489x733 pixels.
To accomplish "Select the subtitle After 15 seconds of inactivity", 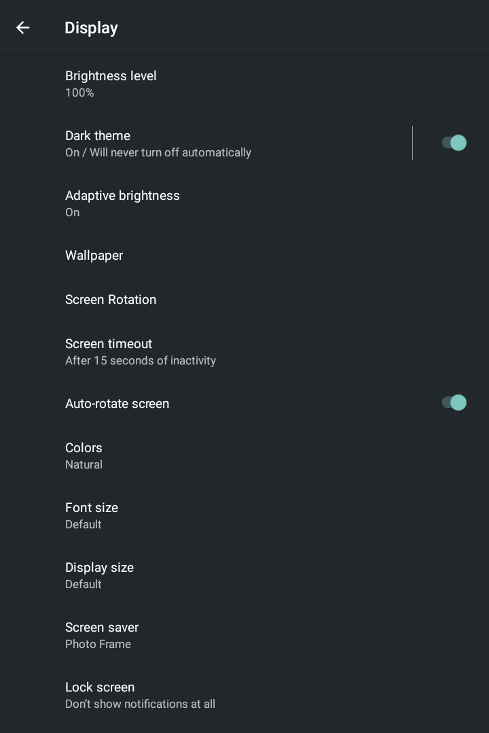I will tap(141, 360).
